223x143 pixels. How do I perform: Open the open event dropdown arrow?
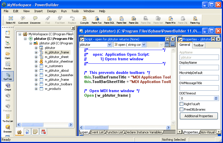144,45
